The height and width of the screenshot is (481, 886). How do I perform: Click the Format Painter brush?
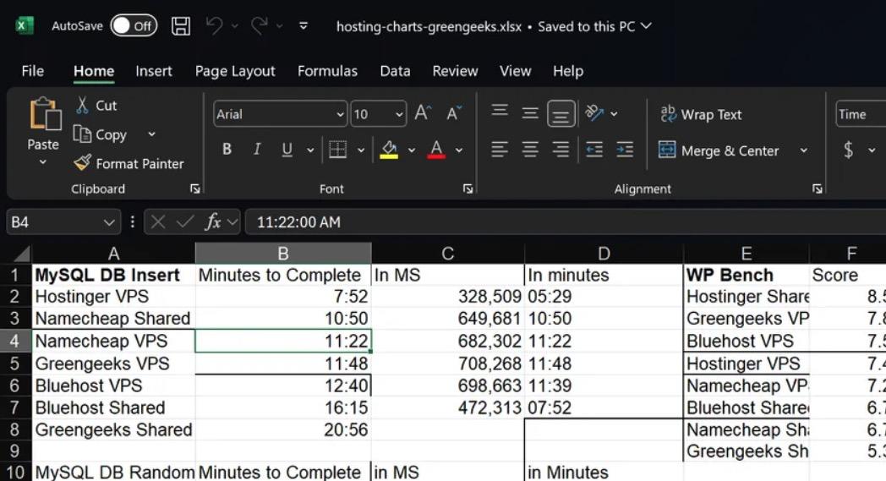tap(129, 163)
